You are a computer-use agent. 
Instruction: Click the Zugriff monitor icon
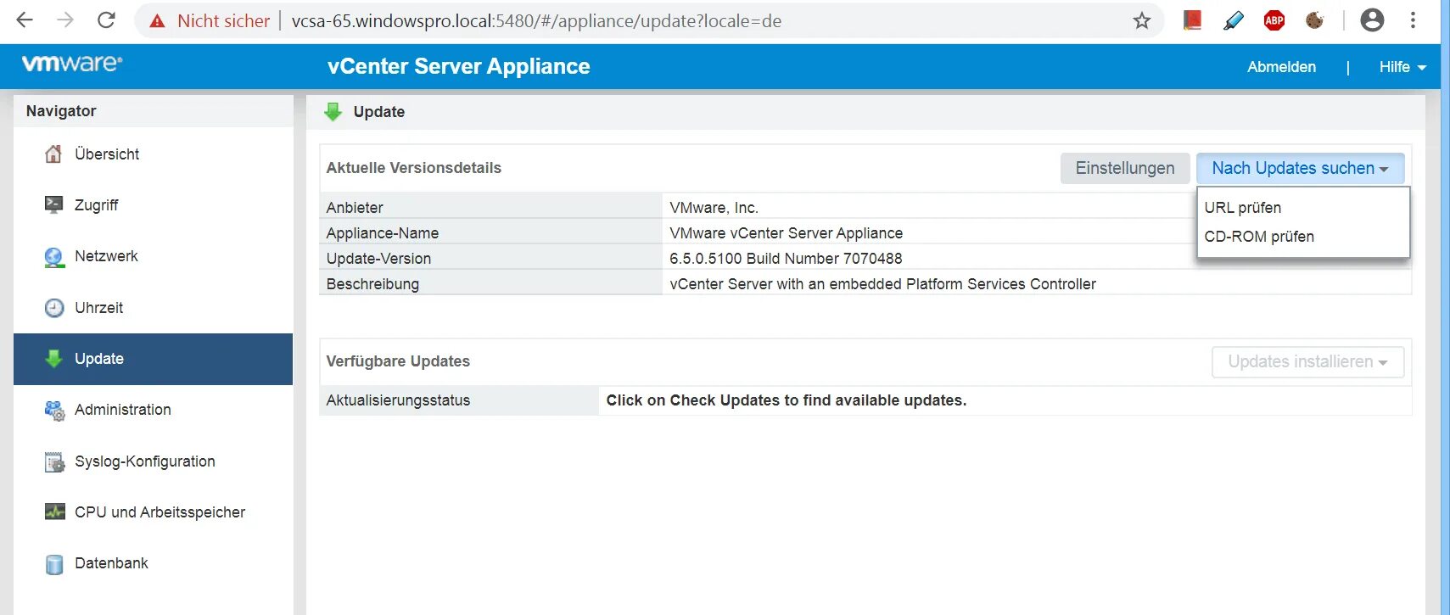pos(53,204)
